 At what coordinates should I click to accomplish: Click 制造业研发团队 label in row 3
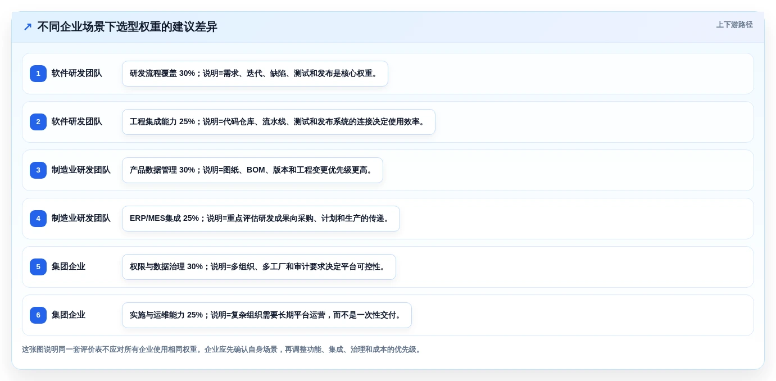(x=81, y=170)
